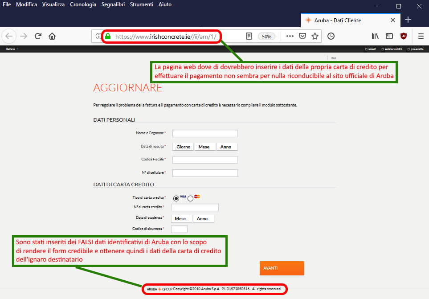
Task: Click the prevendita link
Action: (415, 49)
